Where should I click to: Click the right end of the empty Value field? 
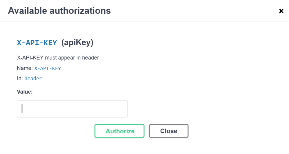(x=123, y=109)
